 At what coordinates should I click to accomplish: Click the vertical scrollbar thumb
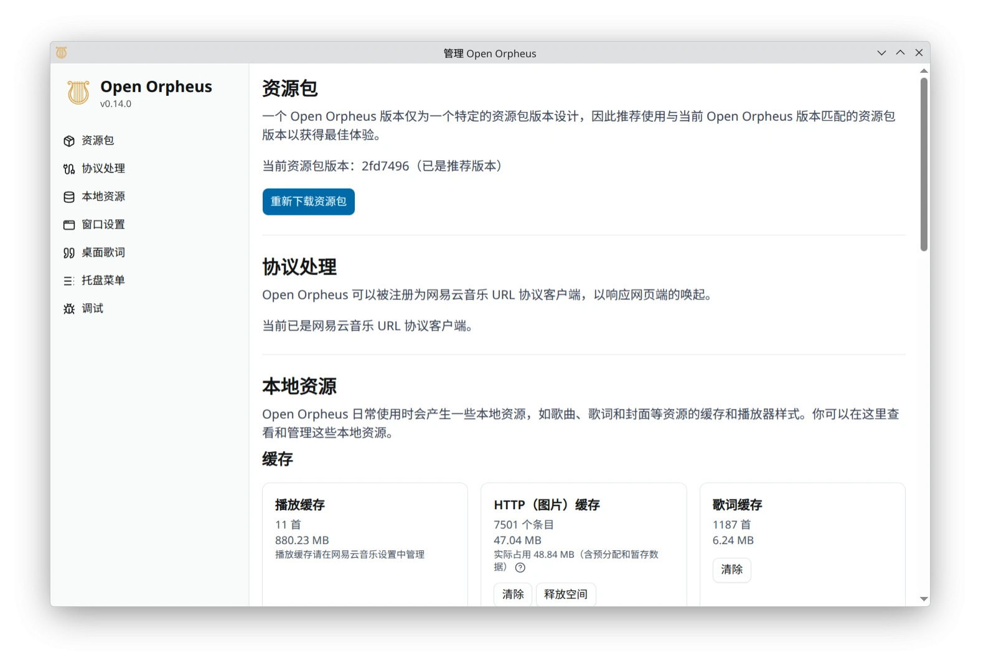tap(924, 164)
